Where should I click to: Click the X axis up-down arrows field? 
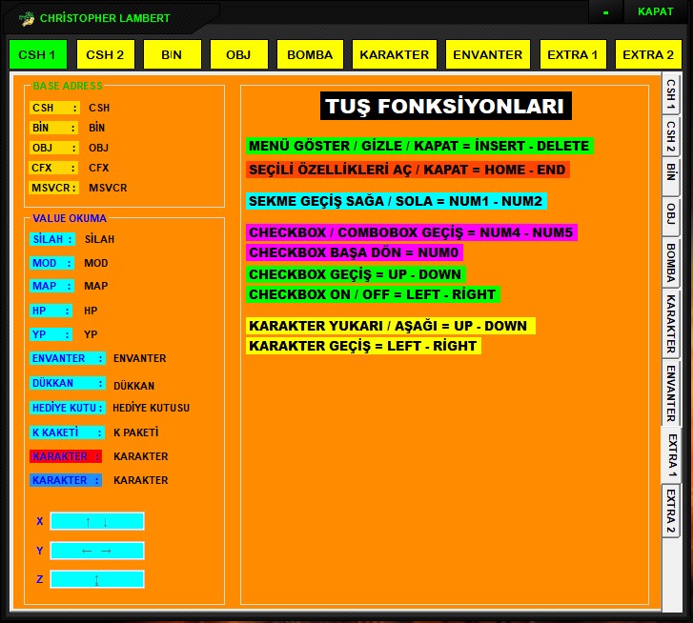tap(97, 521)
